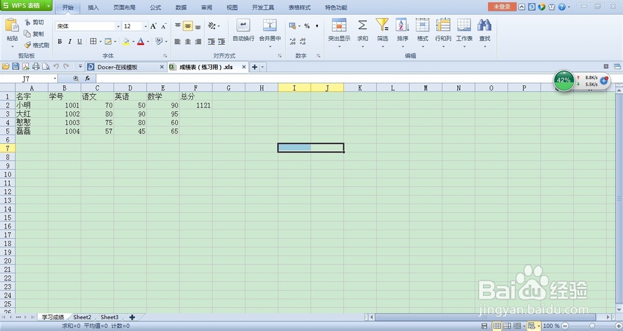Click the Insert function fx icon

pyautogui.click(x=88, y=78)
